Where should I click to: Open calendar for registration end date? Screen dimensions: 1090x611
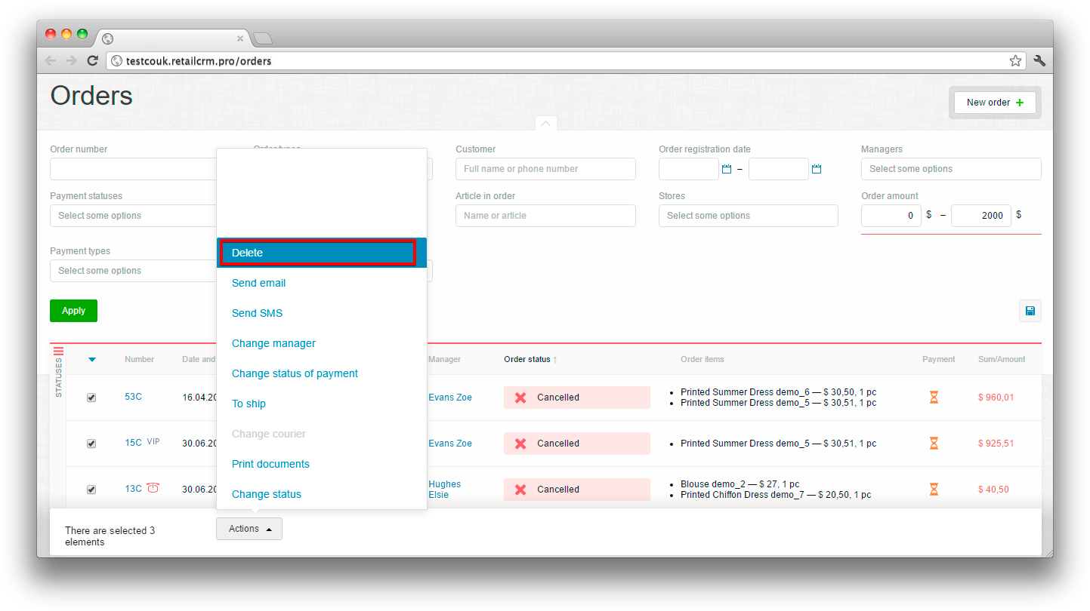tap(817, 170)
